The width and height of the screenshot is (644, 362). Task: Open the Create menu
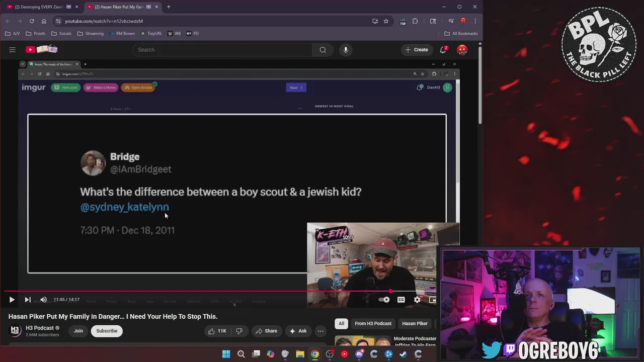pos(417,50)
